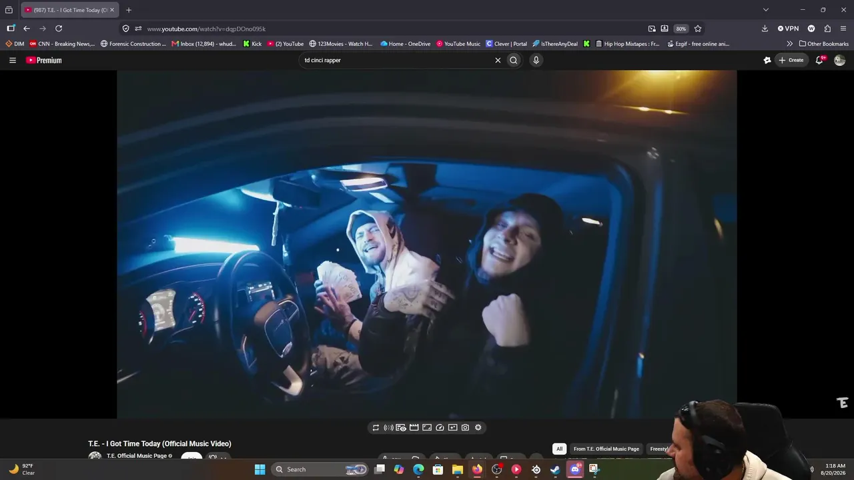Image resolution: width=854 pixels, height=480 pixels.
Task: Toggle loop in the video enhancer toolbar
Action: (376, 428)
